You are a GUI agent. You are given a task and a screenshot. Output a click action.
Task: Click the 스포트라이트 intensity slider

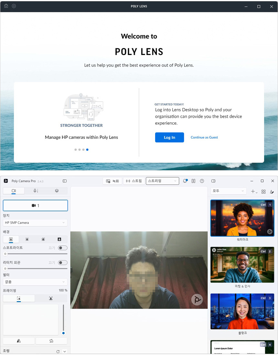coord(36,254)
